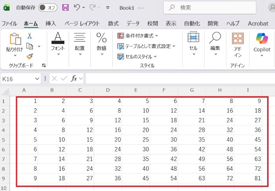Select the Format Painter brush
The width and height of the screenshot is (275, 191).
[x=30, y=56]
